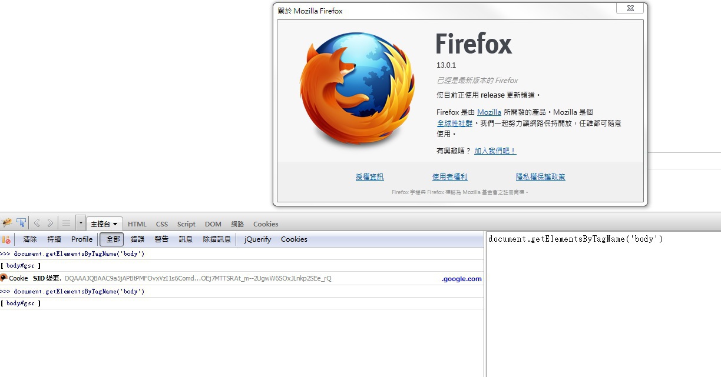Image resolution: width=721 pixels, height=377 pixels.
Task: Click the .google.com domain link
Action: pyautogui.click(x=462, y=279)
